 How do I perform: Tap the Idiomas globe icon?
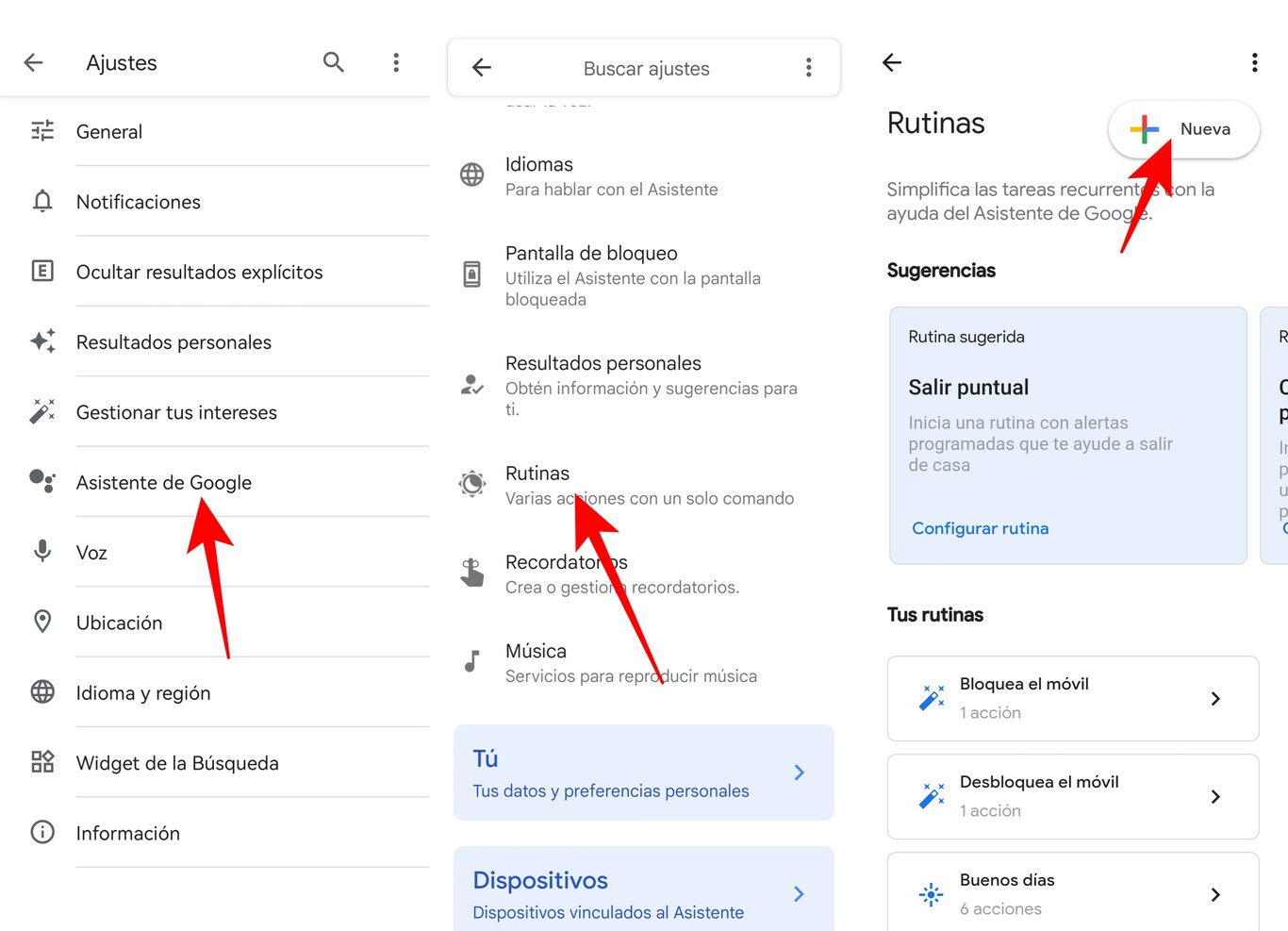tap(472, 175)
